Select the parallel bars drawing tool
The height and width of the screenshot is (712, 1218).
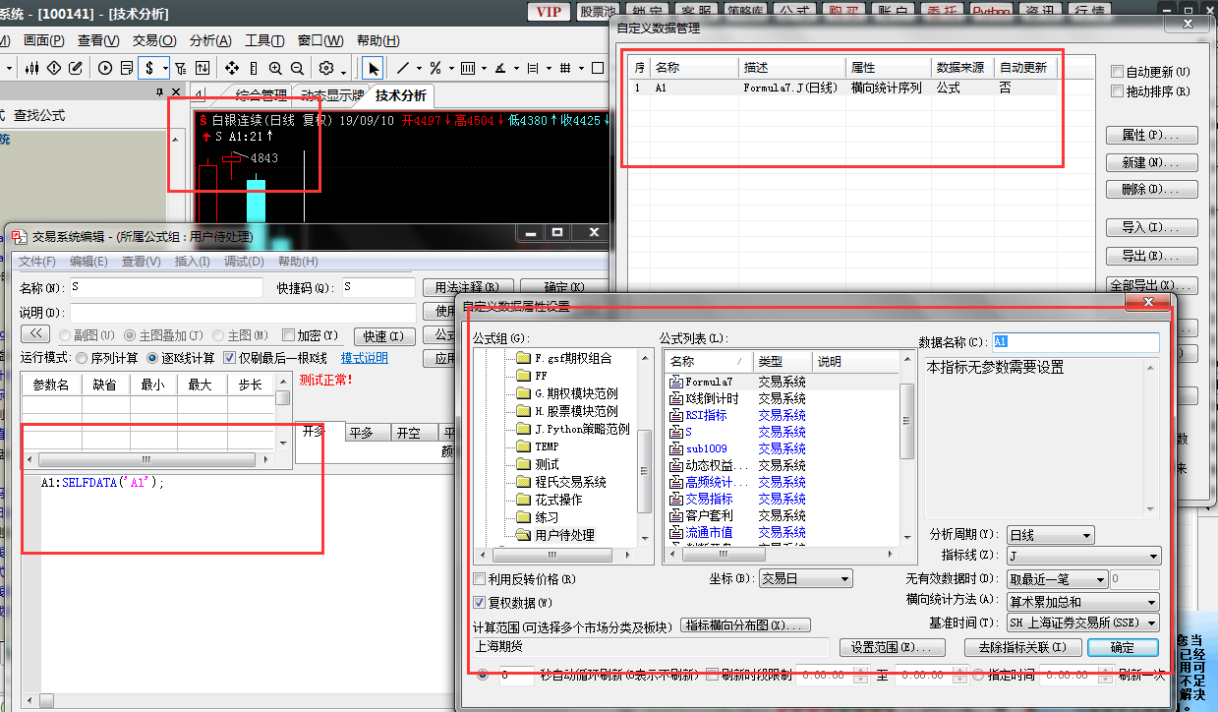[468, 68]
